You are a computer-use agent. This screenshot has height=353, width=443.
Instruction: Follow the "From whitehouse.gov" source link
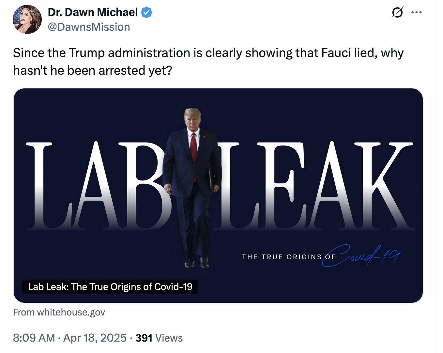coord(59,312)
